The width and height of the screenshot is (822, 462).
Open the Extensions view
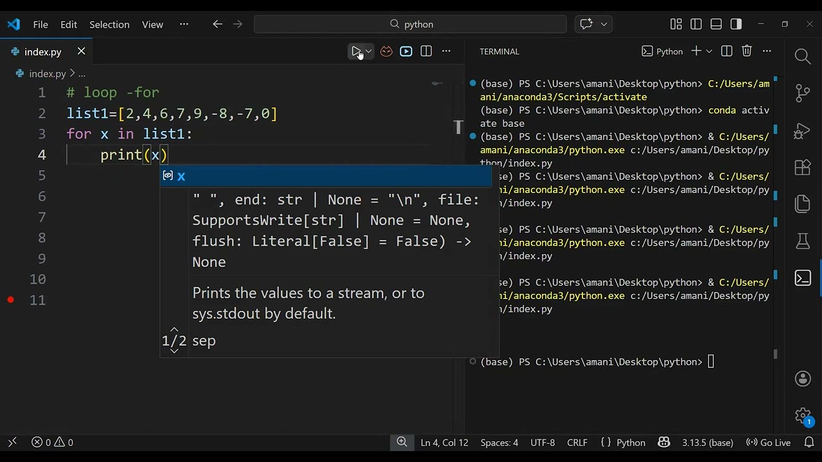click(803, 167)
